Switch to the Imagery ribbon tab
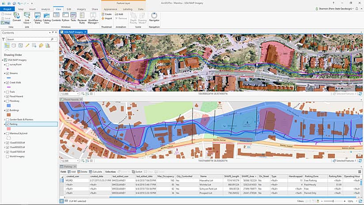Screen dimensions: 364x205 (81, 9)
